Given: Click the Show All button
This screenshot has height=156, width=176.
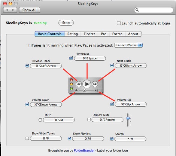Looking at the screenshot, I should [x=29, y=10].
